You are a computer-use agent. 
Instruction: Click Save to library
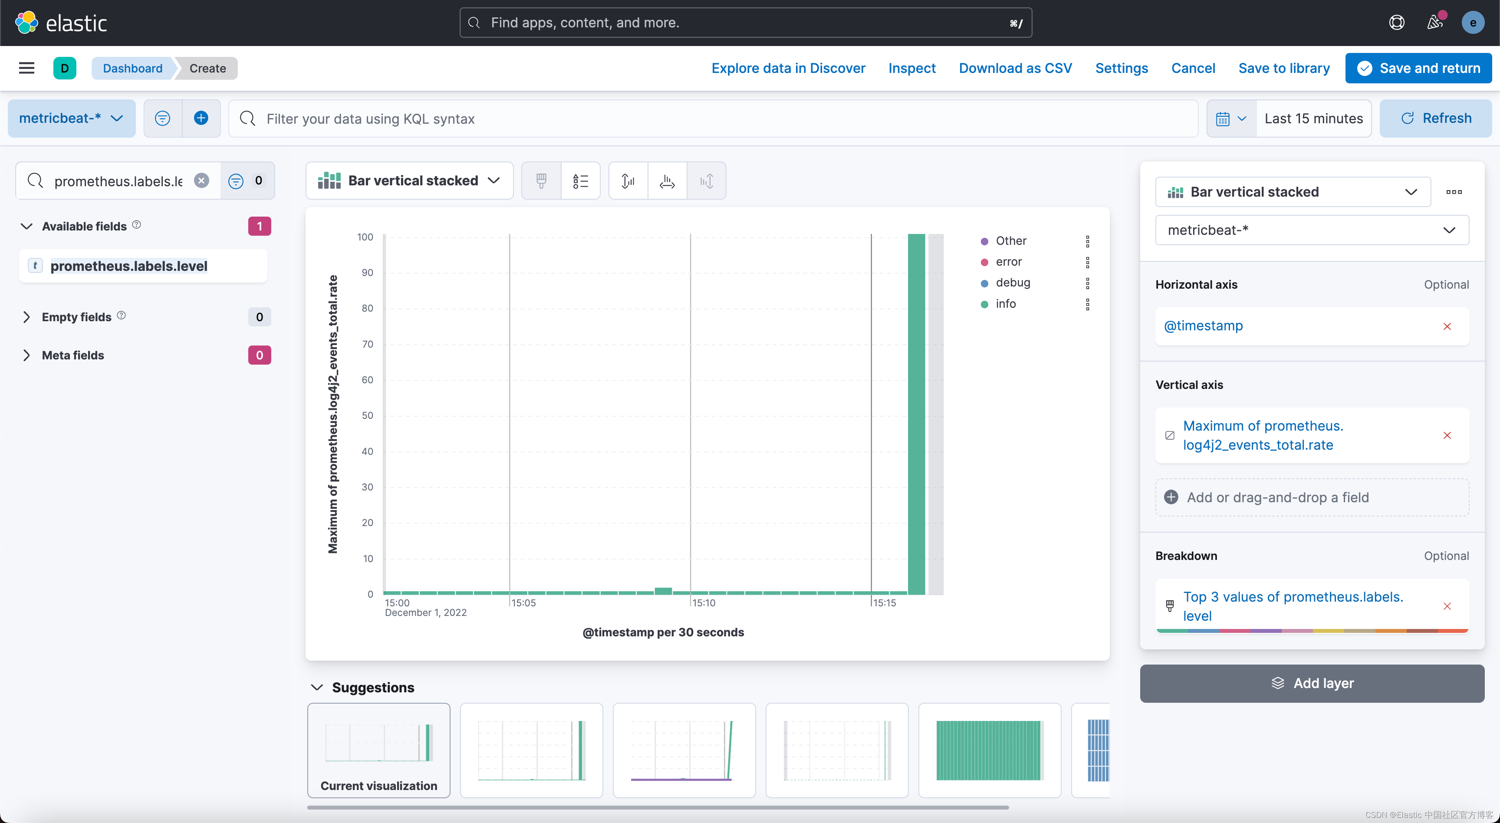(1284, 68)
